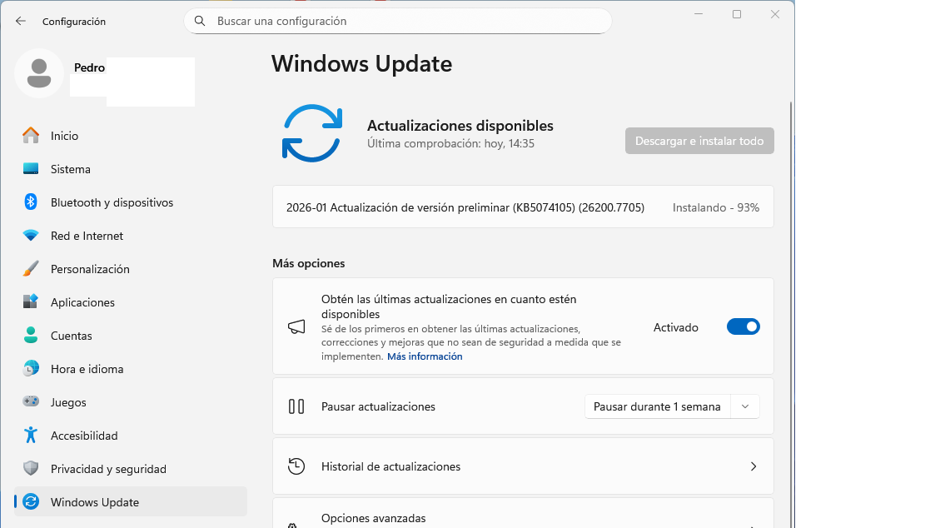This screenshot has height=528, width=925.
Task: Click the Accesibilidad person icon
Action: point(31,436)
